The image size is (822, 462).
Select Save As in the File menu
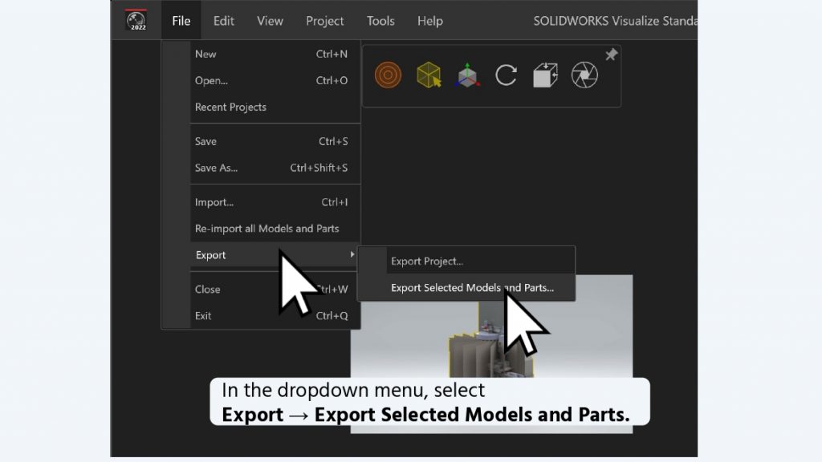(x=216, y=168)
